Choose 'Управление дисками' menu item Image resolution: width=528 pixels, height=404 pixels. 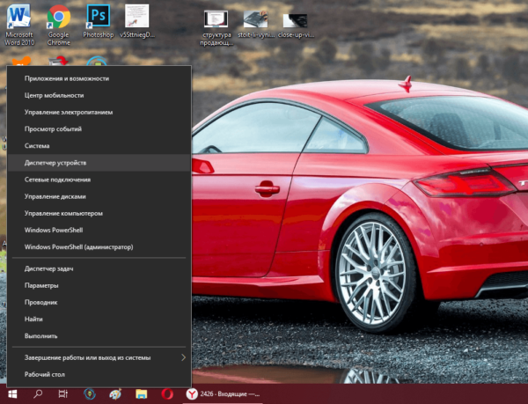tap(99, 196)
